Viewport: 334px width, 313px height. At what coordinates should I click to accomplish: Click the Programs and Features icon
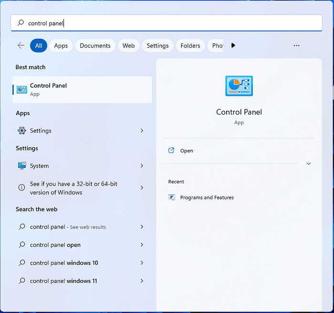[172, 198]
